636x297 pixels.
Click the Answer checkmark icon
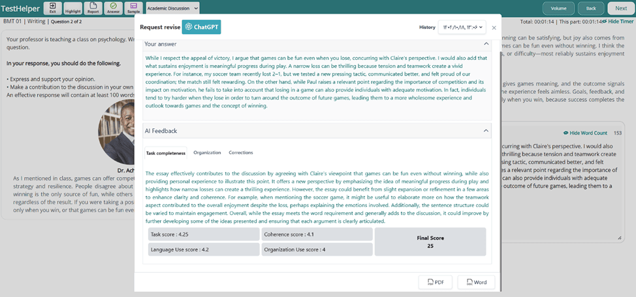point(113,8)
